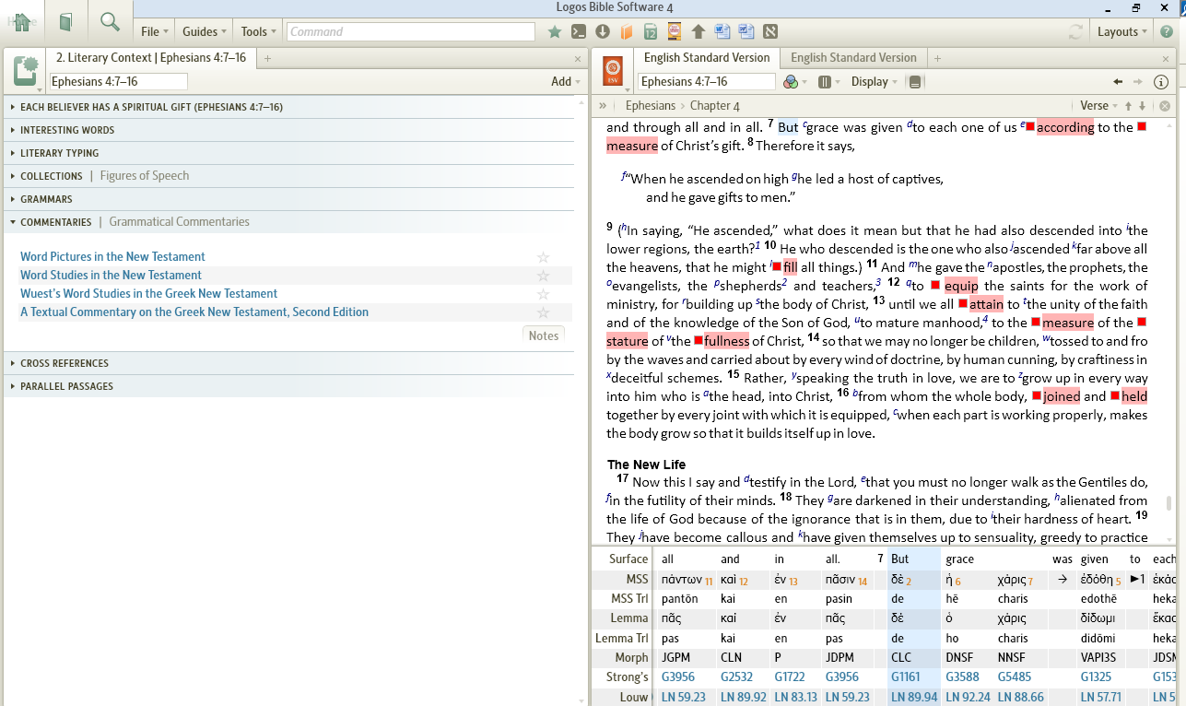Click the ESV panel reference box
The image size is (1186, 706).
tap(706, 82)
